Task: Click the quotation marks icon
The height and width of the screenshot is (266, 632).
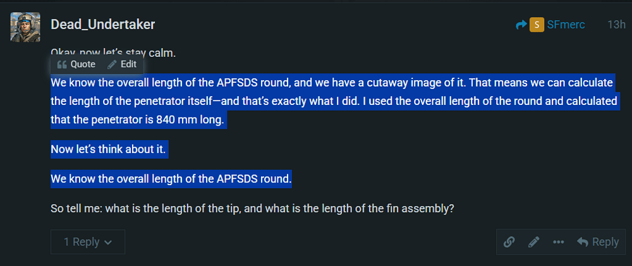Action: pyautogui.click(x=62, y=64)
